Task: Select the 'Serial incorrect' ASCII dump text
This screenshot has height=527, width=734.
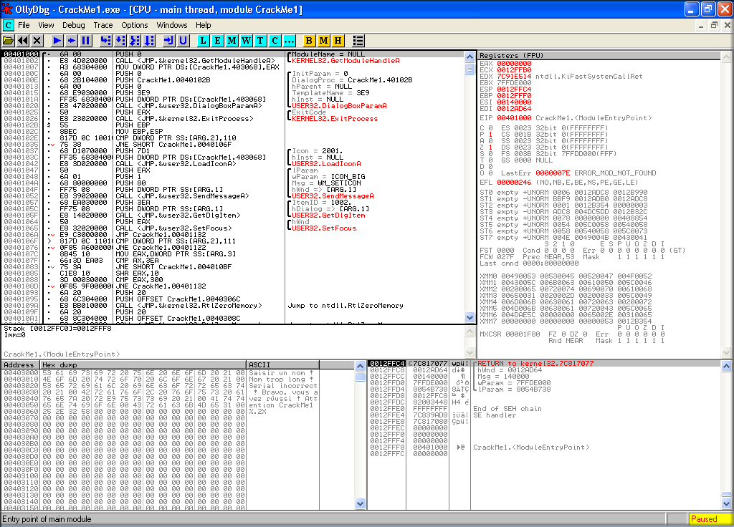Action: tap(282, 386)
